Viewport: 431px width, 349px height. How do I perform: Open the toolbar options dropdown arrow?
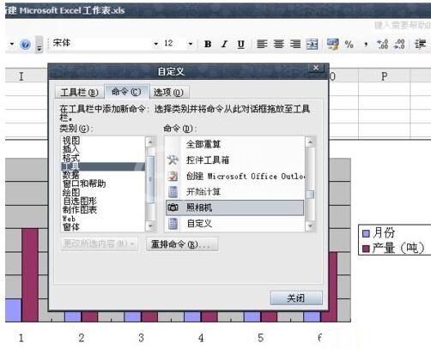click(39, 45)
